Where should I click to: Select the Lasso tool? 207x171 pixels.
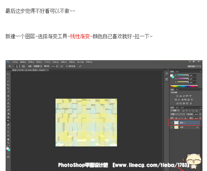[x=8, y=81]
